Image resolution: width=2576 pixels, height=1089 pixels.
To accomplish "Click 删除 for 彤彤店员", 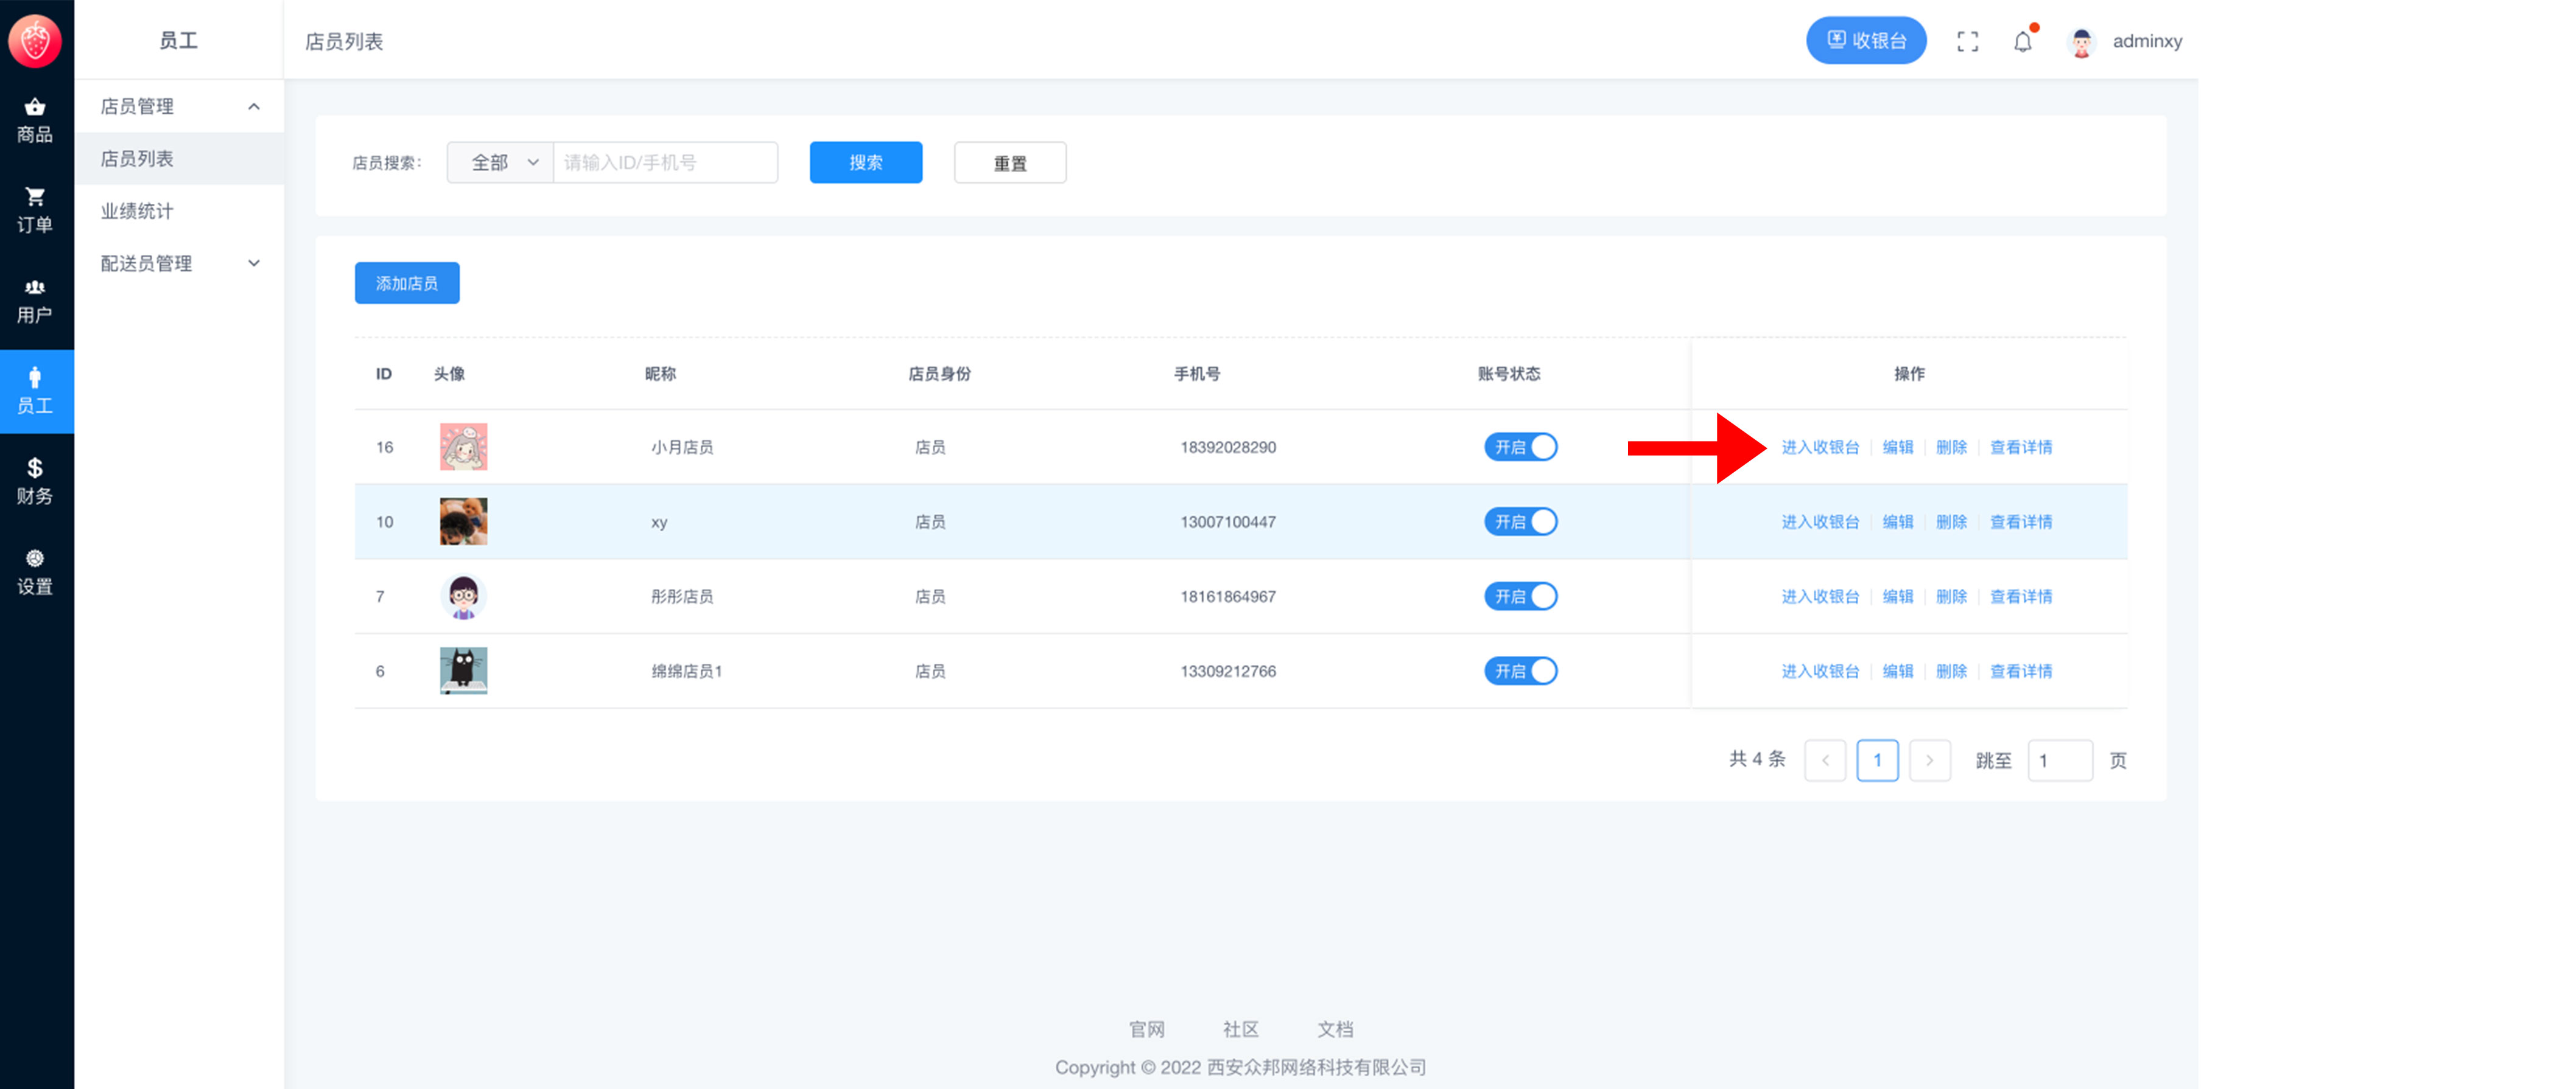I will pos(1951,596).
